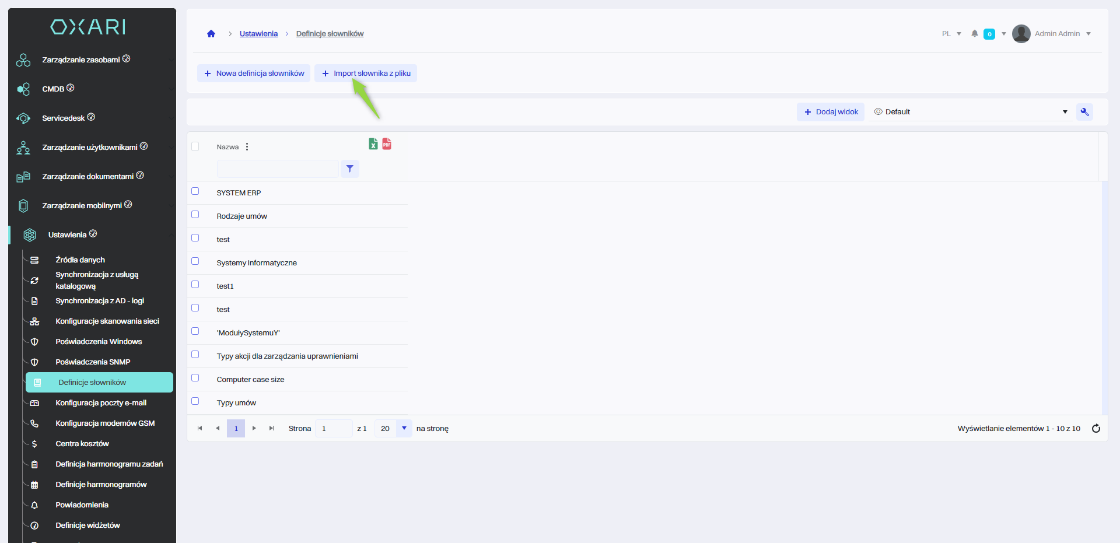Open Źródła danych in the sidebar

click(80, 260)
